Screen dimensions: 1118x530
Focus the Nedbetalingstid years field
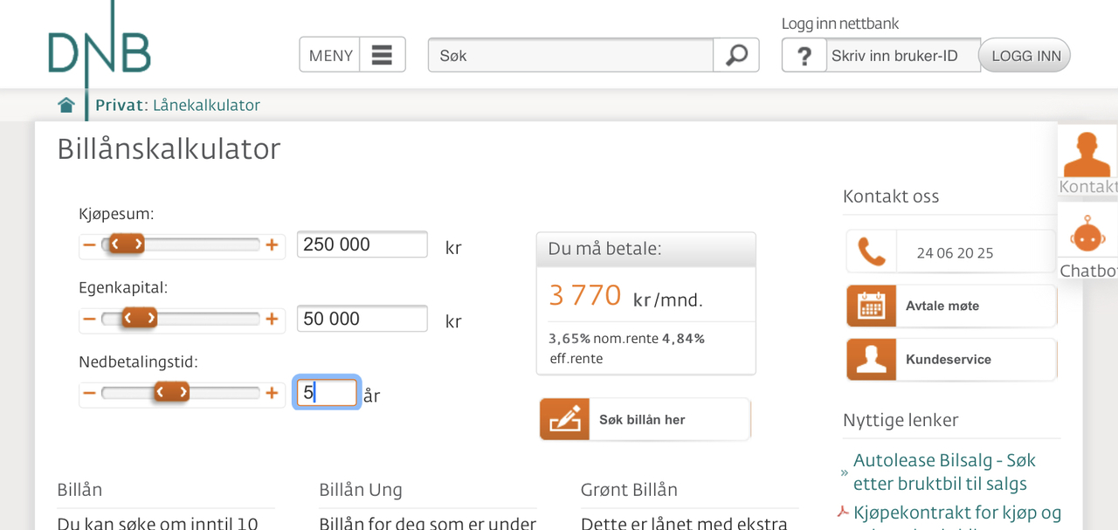(327, 393)
